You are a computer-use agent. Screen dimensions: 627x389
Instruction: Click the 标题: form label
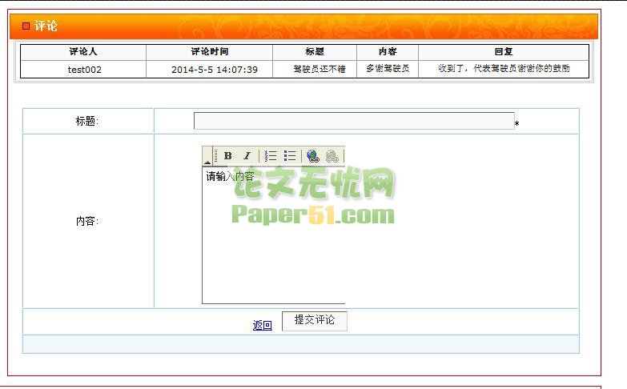click(x=87, y=121)
